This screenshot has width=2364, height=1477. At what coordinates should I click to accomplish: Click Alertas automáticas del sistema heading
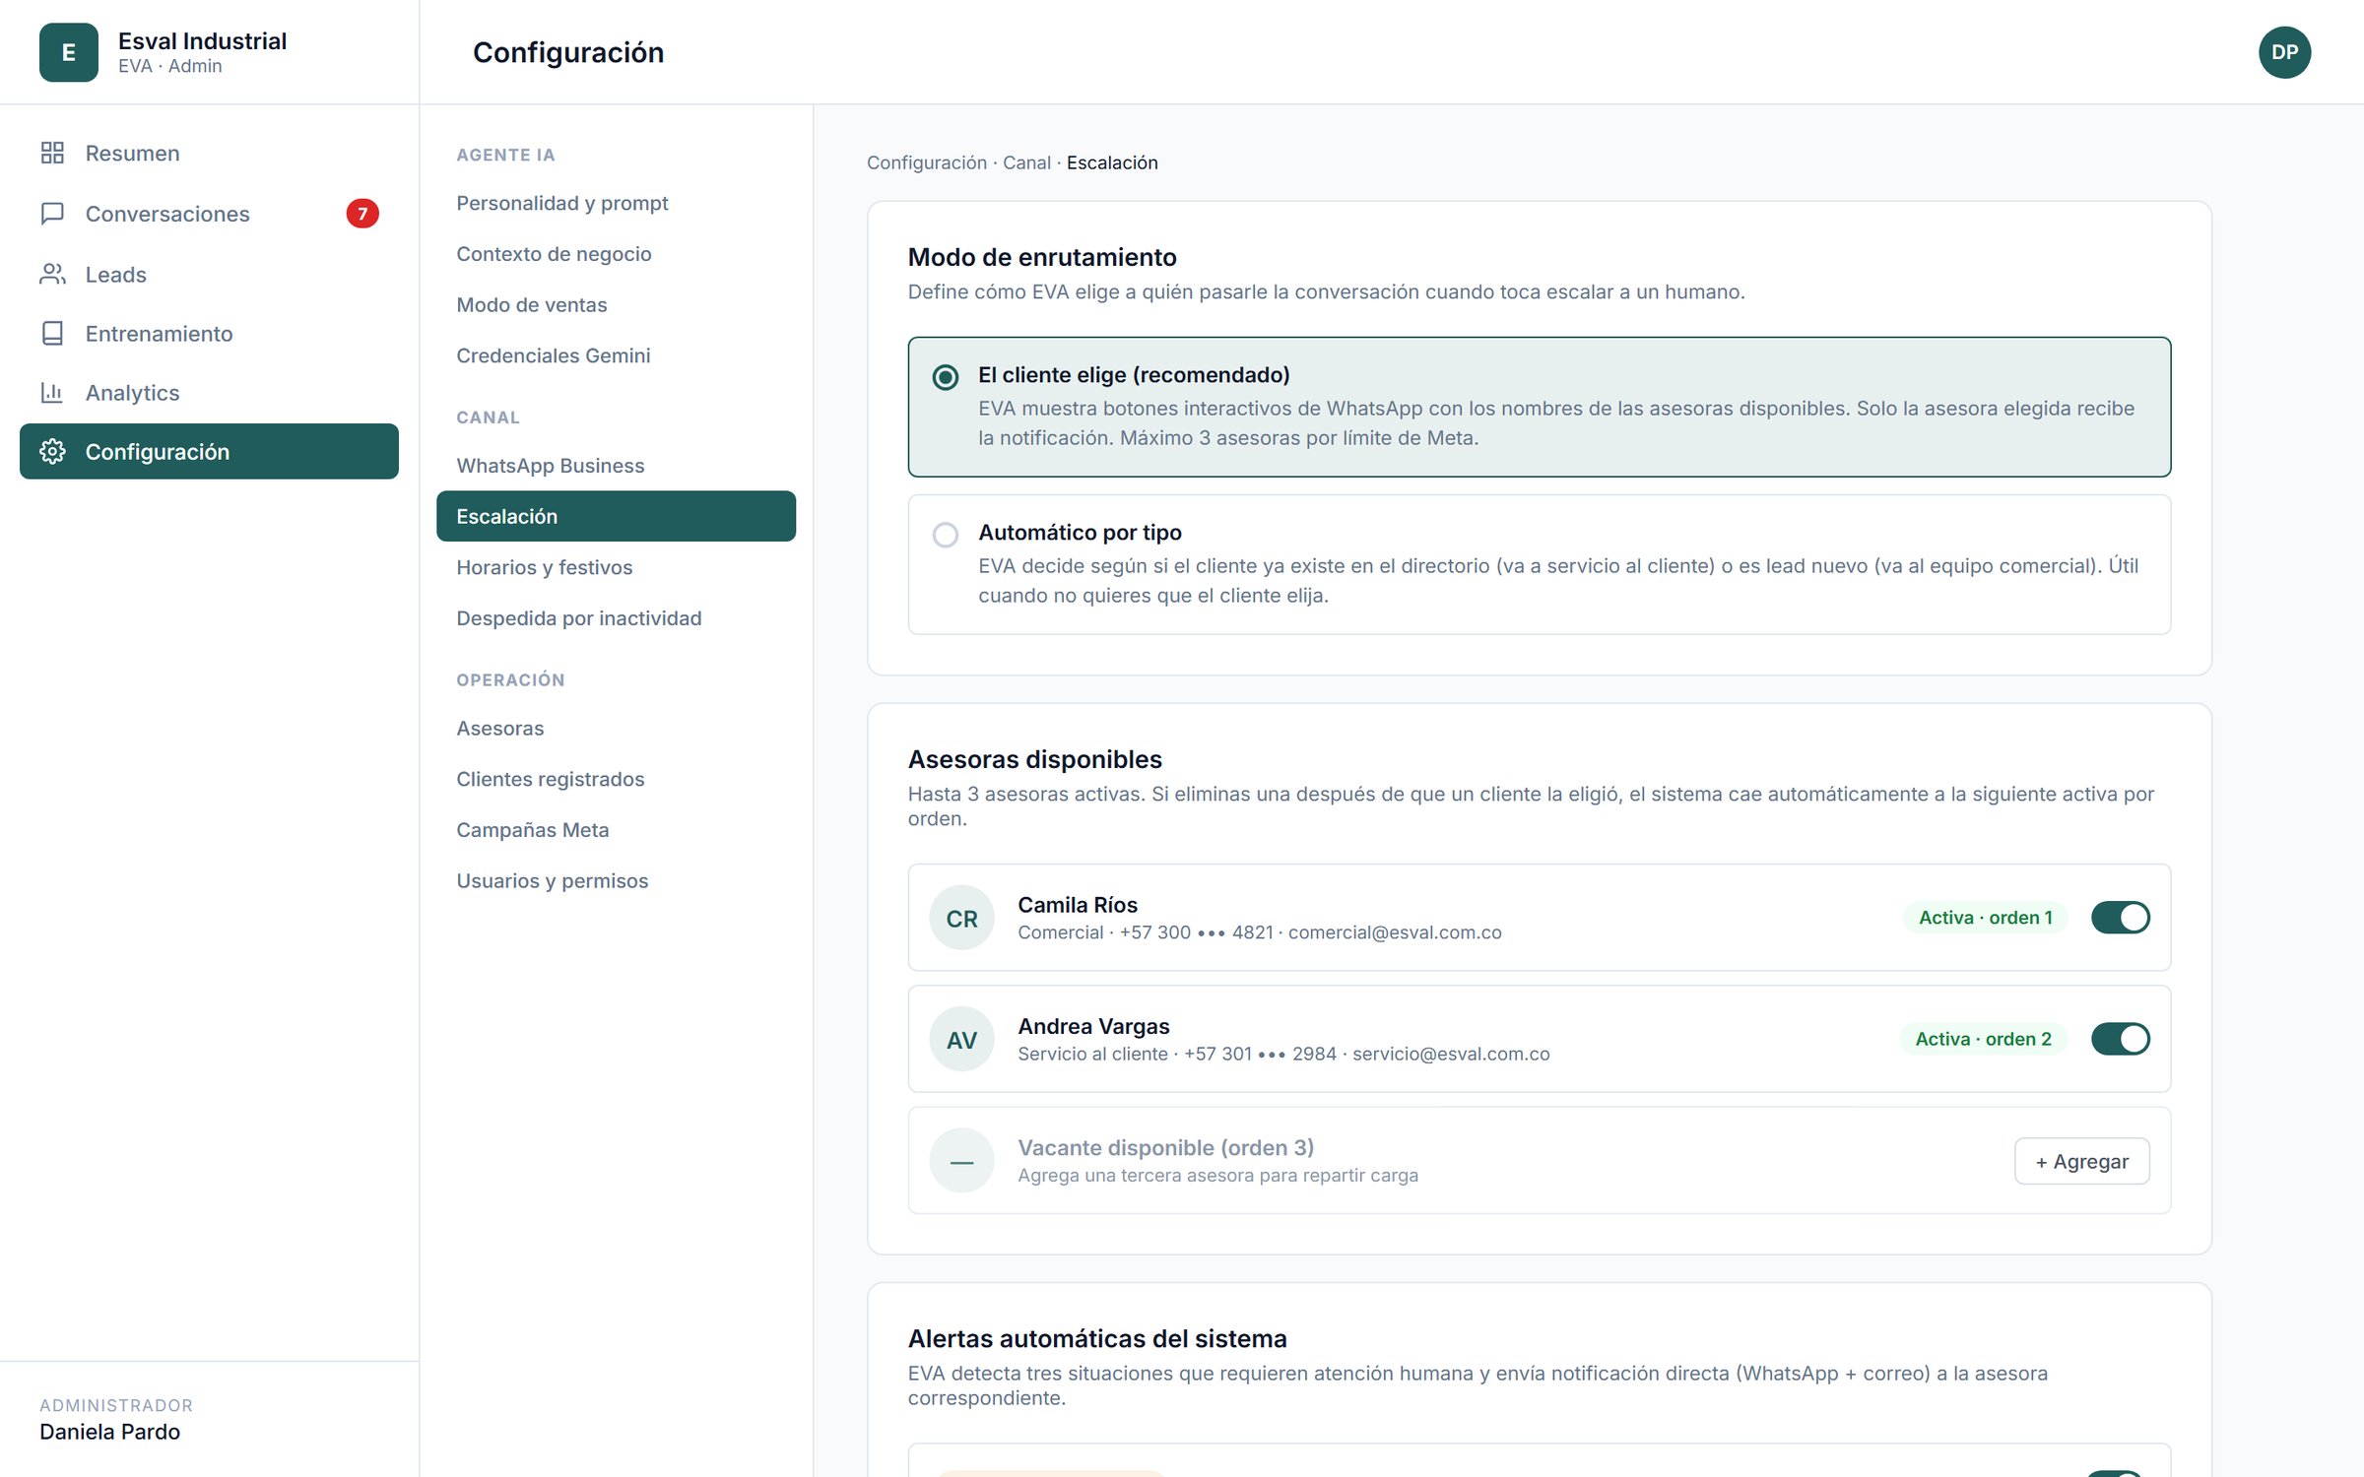tap(1097, 1338)
